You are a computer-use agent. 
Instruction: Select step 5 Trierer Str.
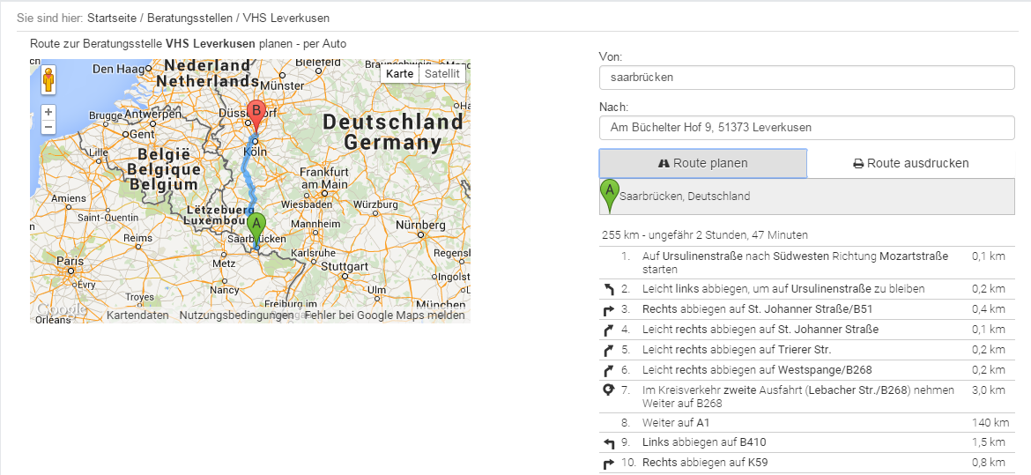807,350
